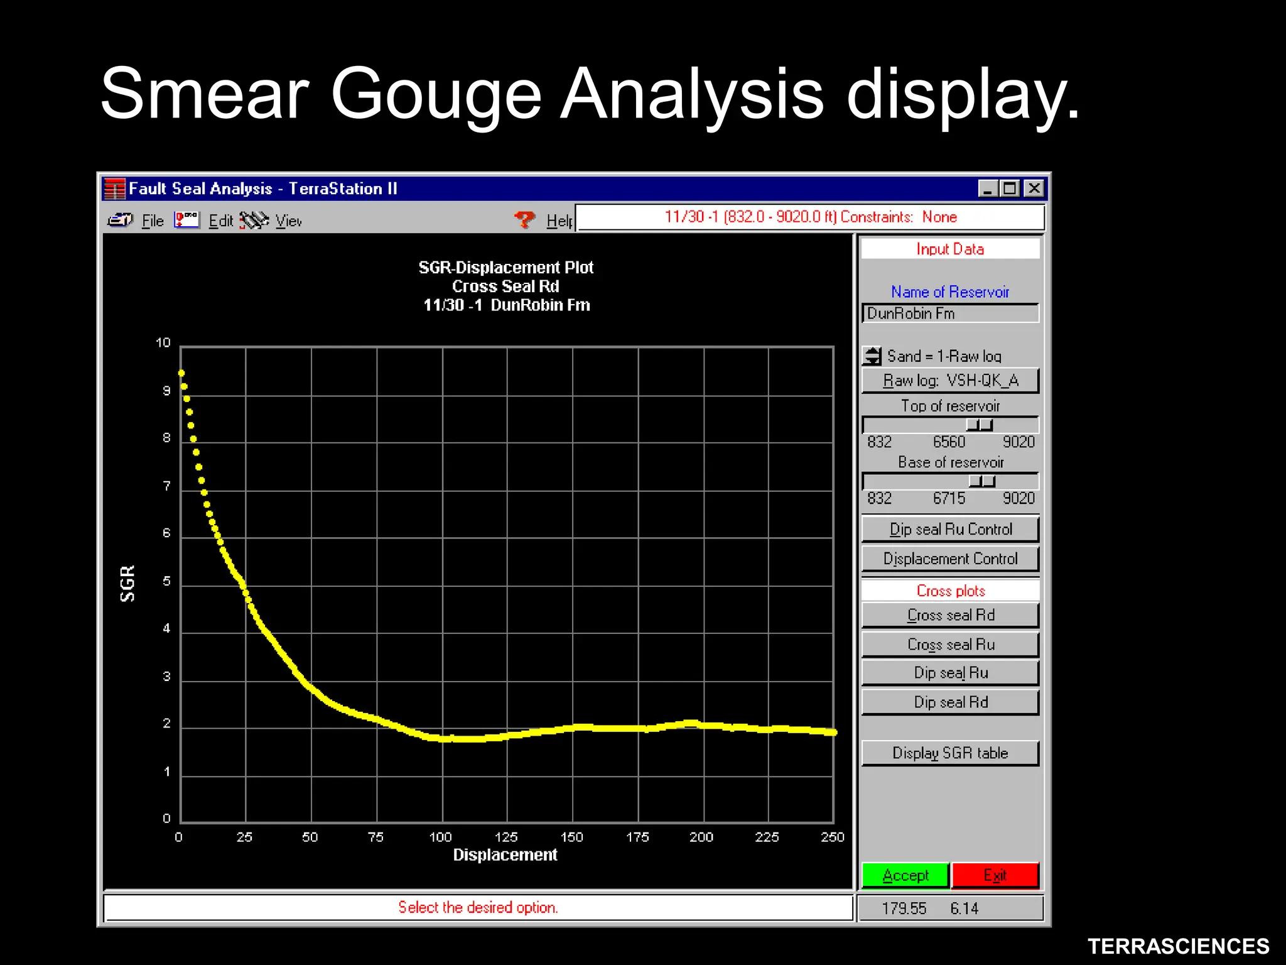Viewport: 1286px width, 965px height.
Task: Show the Cross seal Ru plot
Action: [951, 645]
